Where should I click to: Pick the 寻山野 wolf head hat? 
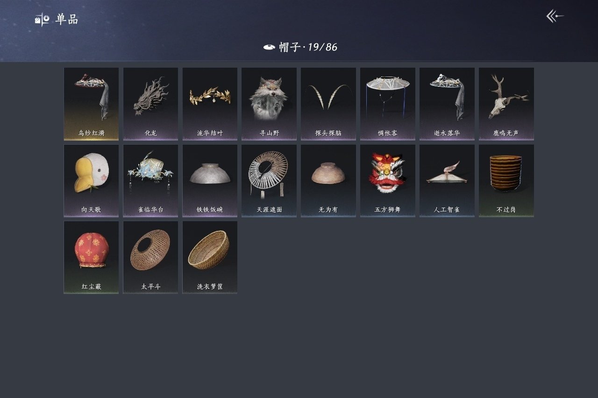click(269, 104)
